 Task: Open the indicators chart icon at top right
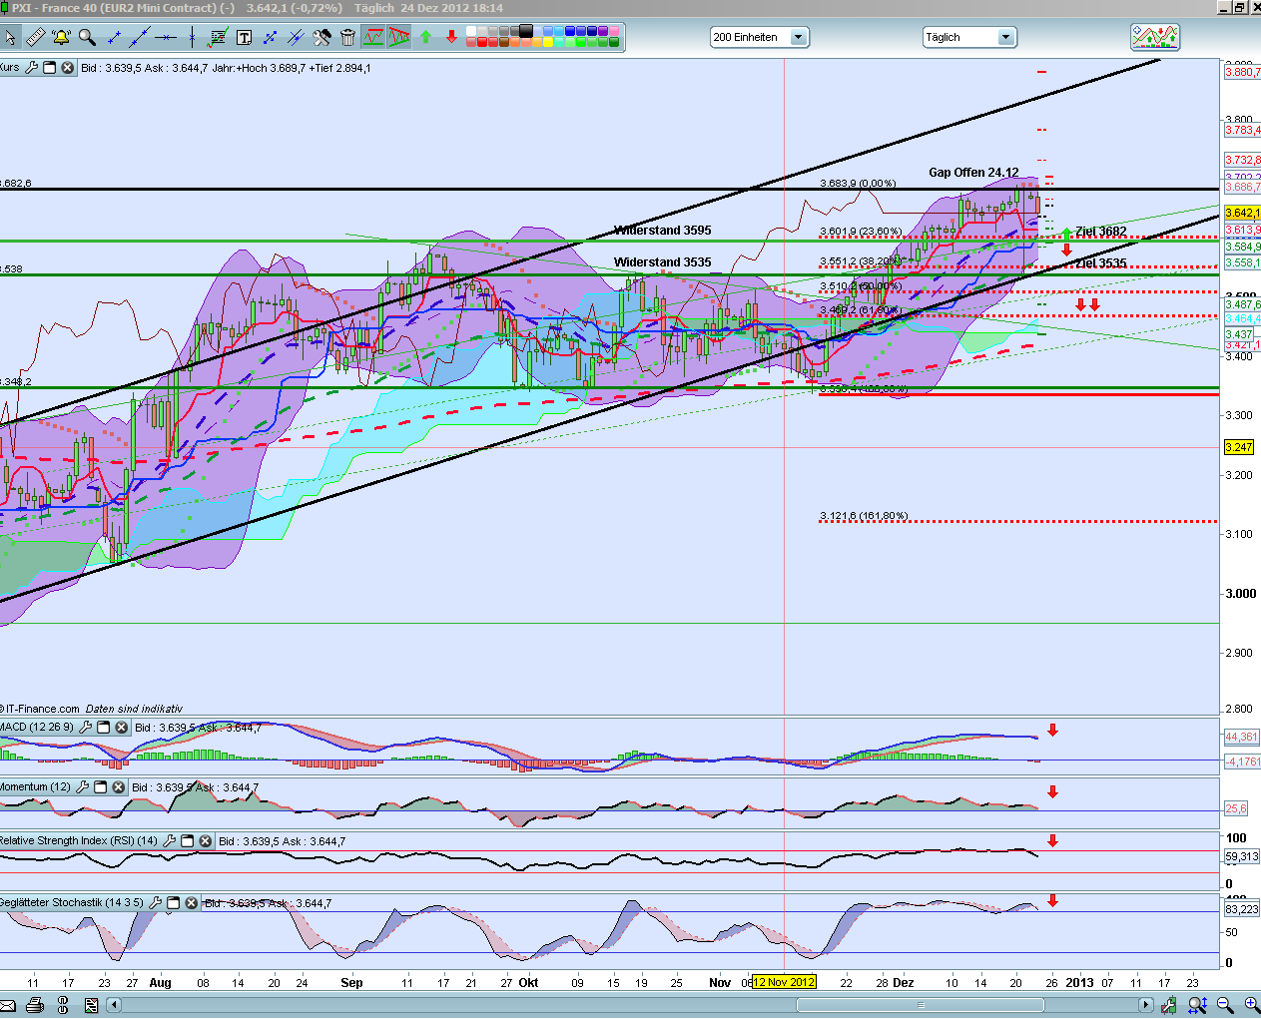(1155, 37)
